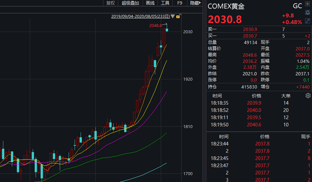Select total volume value 49134
Image resolution: width=312 pixels, height=182 pixels.
point(250,42)
